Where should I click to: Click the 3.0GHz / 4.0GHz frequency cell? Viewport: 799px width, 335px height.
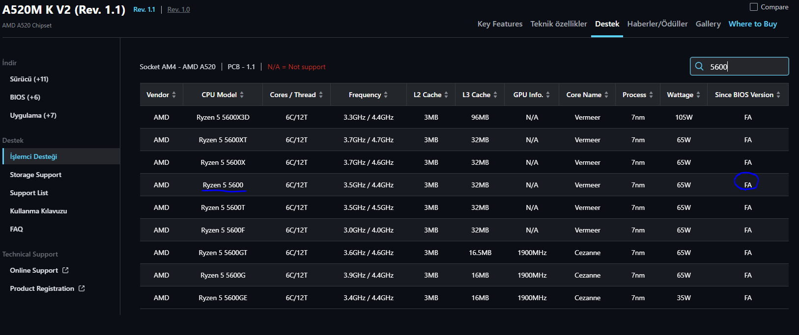coord(369,230)
